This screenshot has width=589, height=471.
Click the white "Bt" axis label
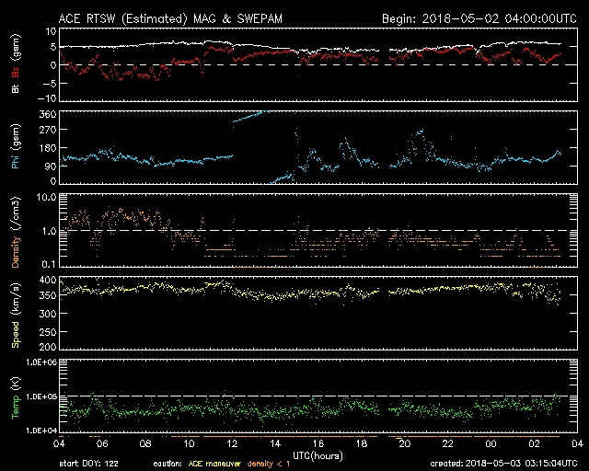tap(16, 88)
